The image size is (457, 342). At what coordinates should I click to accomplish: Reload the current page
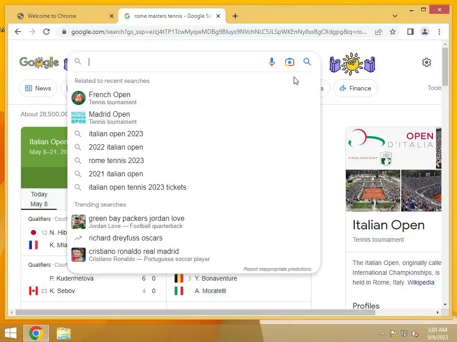tap(46, 32)
